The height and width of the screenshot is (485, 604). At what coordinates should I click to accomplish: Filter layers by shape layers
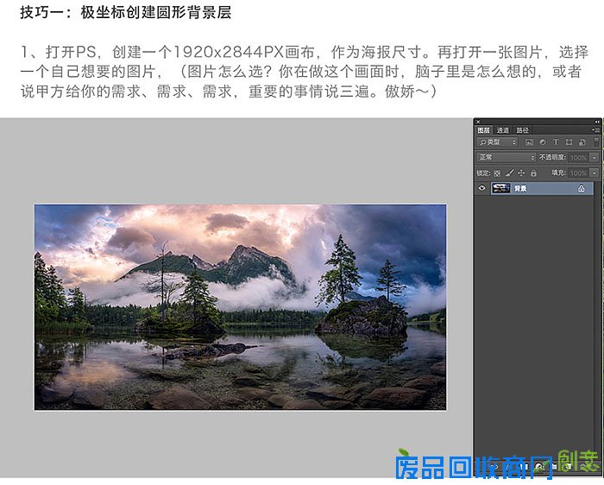pos(569,142)
